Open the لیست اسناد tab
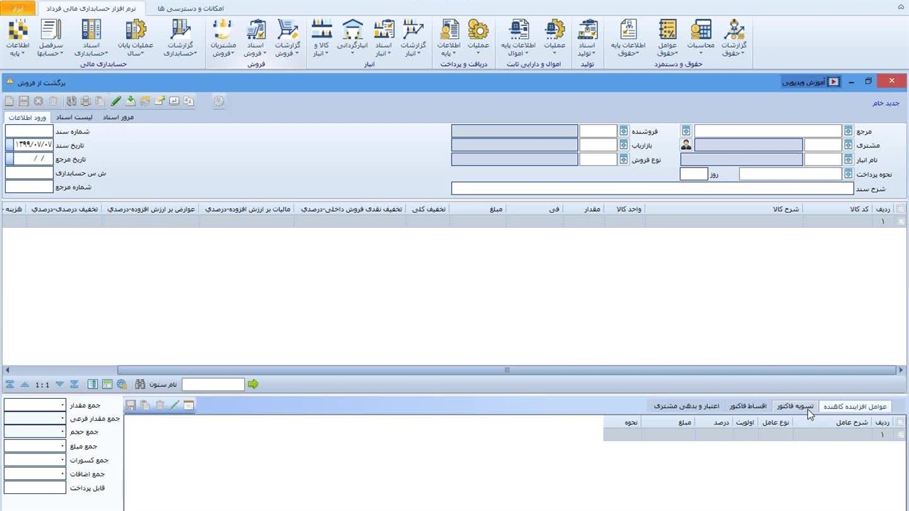The image size is (909, 511). [x=75, y=117]
